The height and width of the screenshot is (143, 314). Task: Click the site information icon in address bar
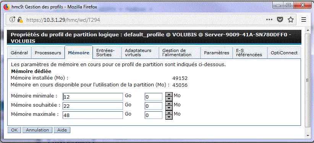point(13,19)
